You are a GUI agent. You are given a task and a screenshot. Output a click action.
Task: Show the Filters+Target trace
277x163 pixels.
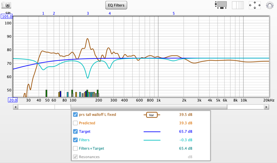[75, 148]
